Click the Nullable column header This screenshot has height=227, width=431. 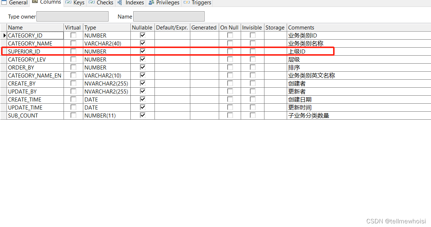(x=142, y=28)
